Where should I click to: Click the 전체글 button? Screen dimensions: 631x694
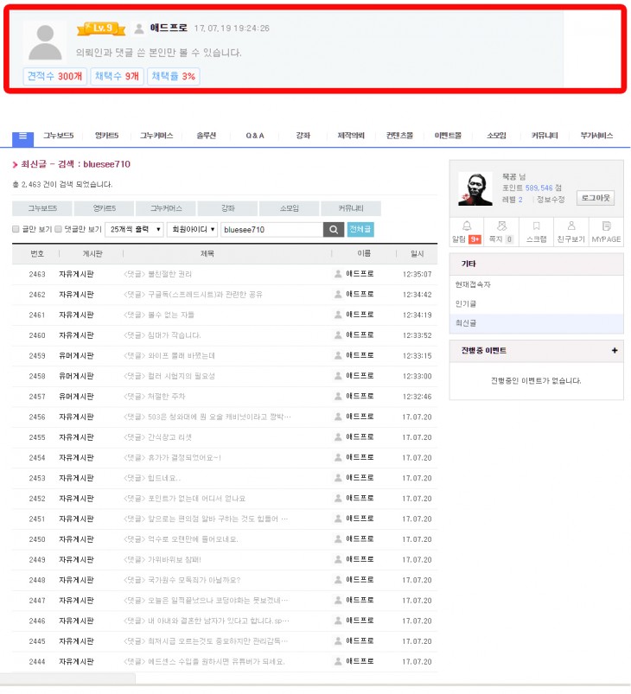tap(360, 229)
